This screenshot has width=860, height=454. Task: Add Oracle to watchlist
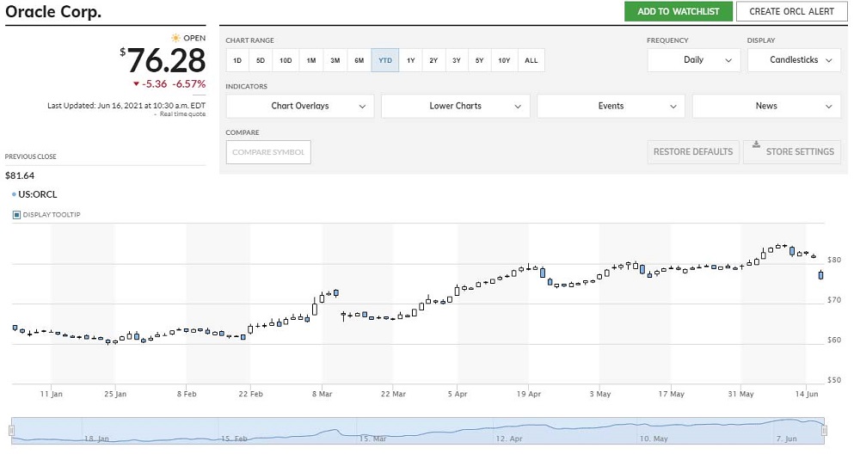(x=678, y=11)
